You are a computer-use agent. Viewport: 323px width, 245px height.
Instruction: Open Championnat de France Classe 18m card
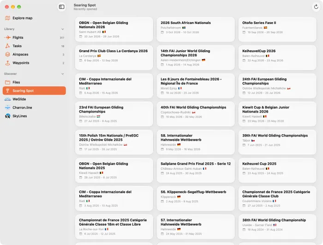[x=114, y=227]
